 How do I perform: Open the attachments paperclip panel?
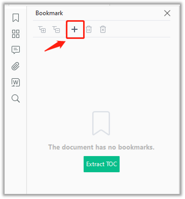15,66
